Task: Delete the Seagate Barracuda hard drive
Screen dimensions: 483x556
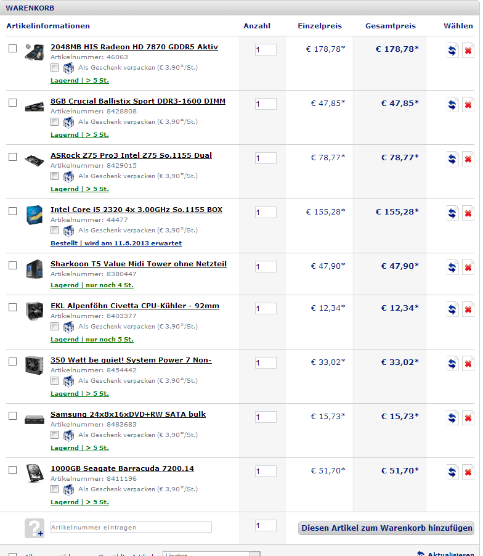Action: tap(468, 472)
